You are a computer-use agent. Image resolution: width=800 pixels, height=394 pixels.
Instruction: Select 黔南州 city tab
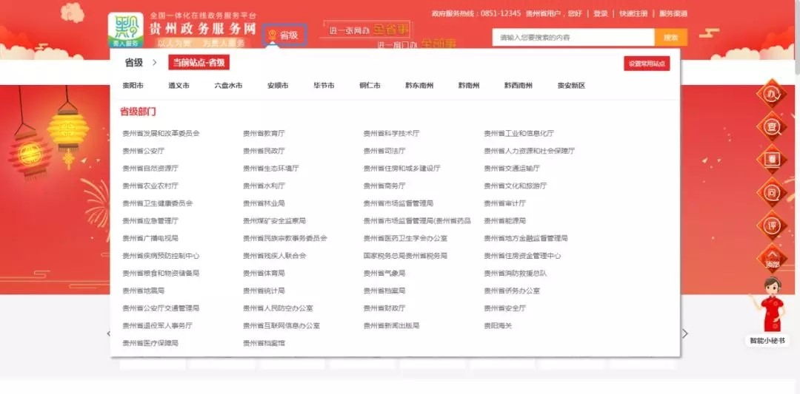coord(469,86)
